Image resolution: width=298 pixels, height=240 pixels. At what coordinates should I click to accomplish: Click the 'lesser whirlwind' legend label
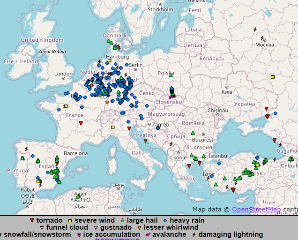tap(171, 227)
